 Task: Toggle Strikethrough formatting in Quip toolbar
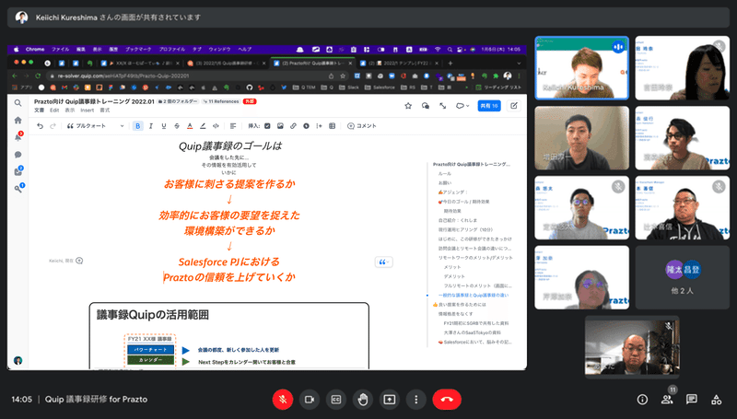click(x=177, y=126)
